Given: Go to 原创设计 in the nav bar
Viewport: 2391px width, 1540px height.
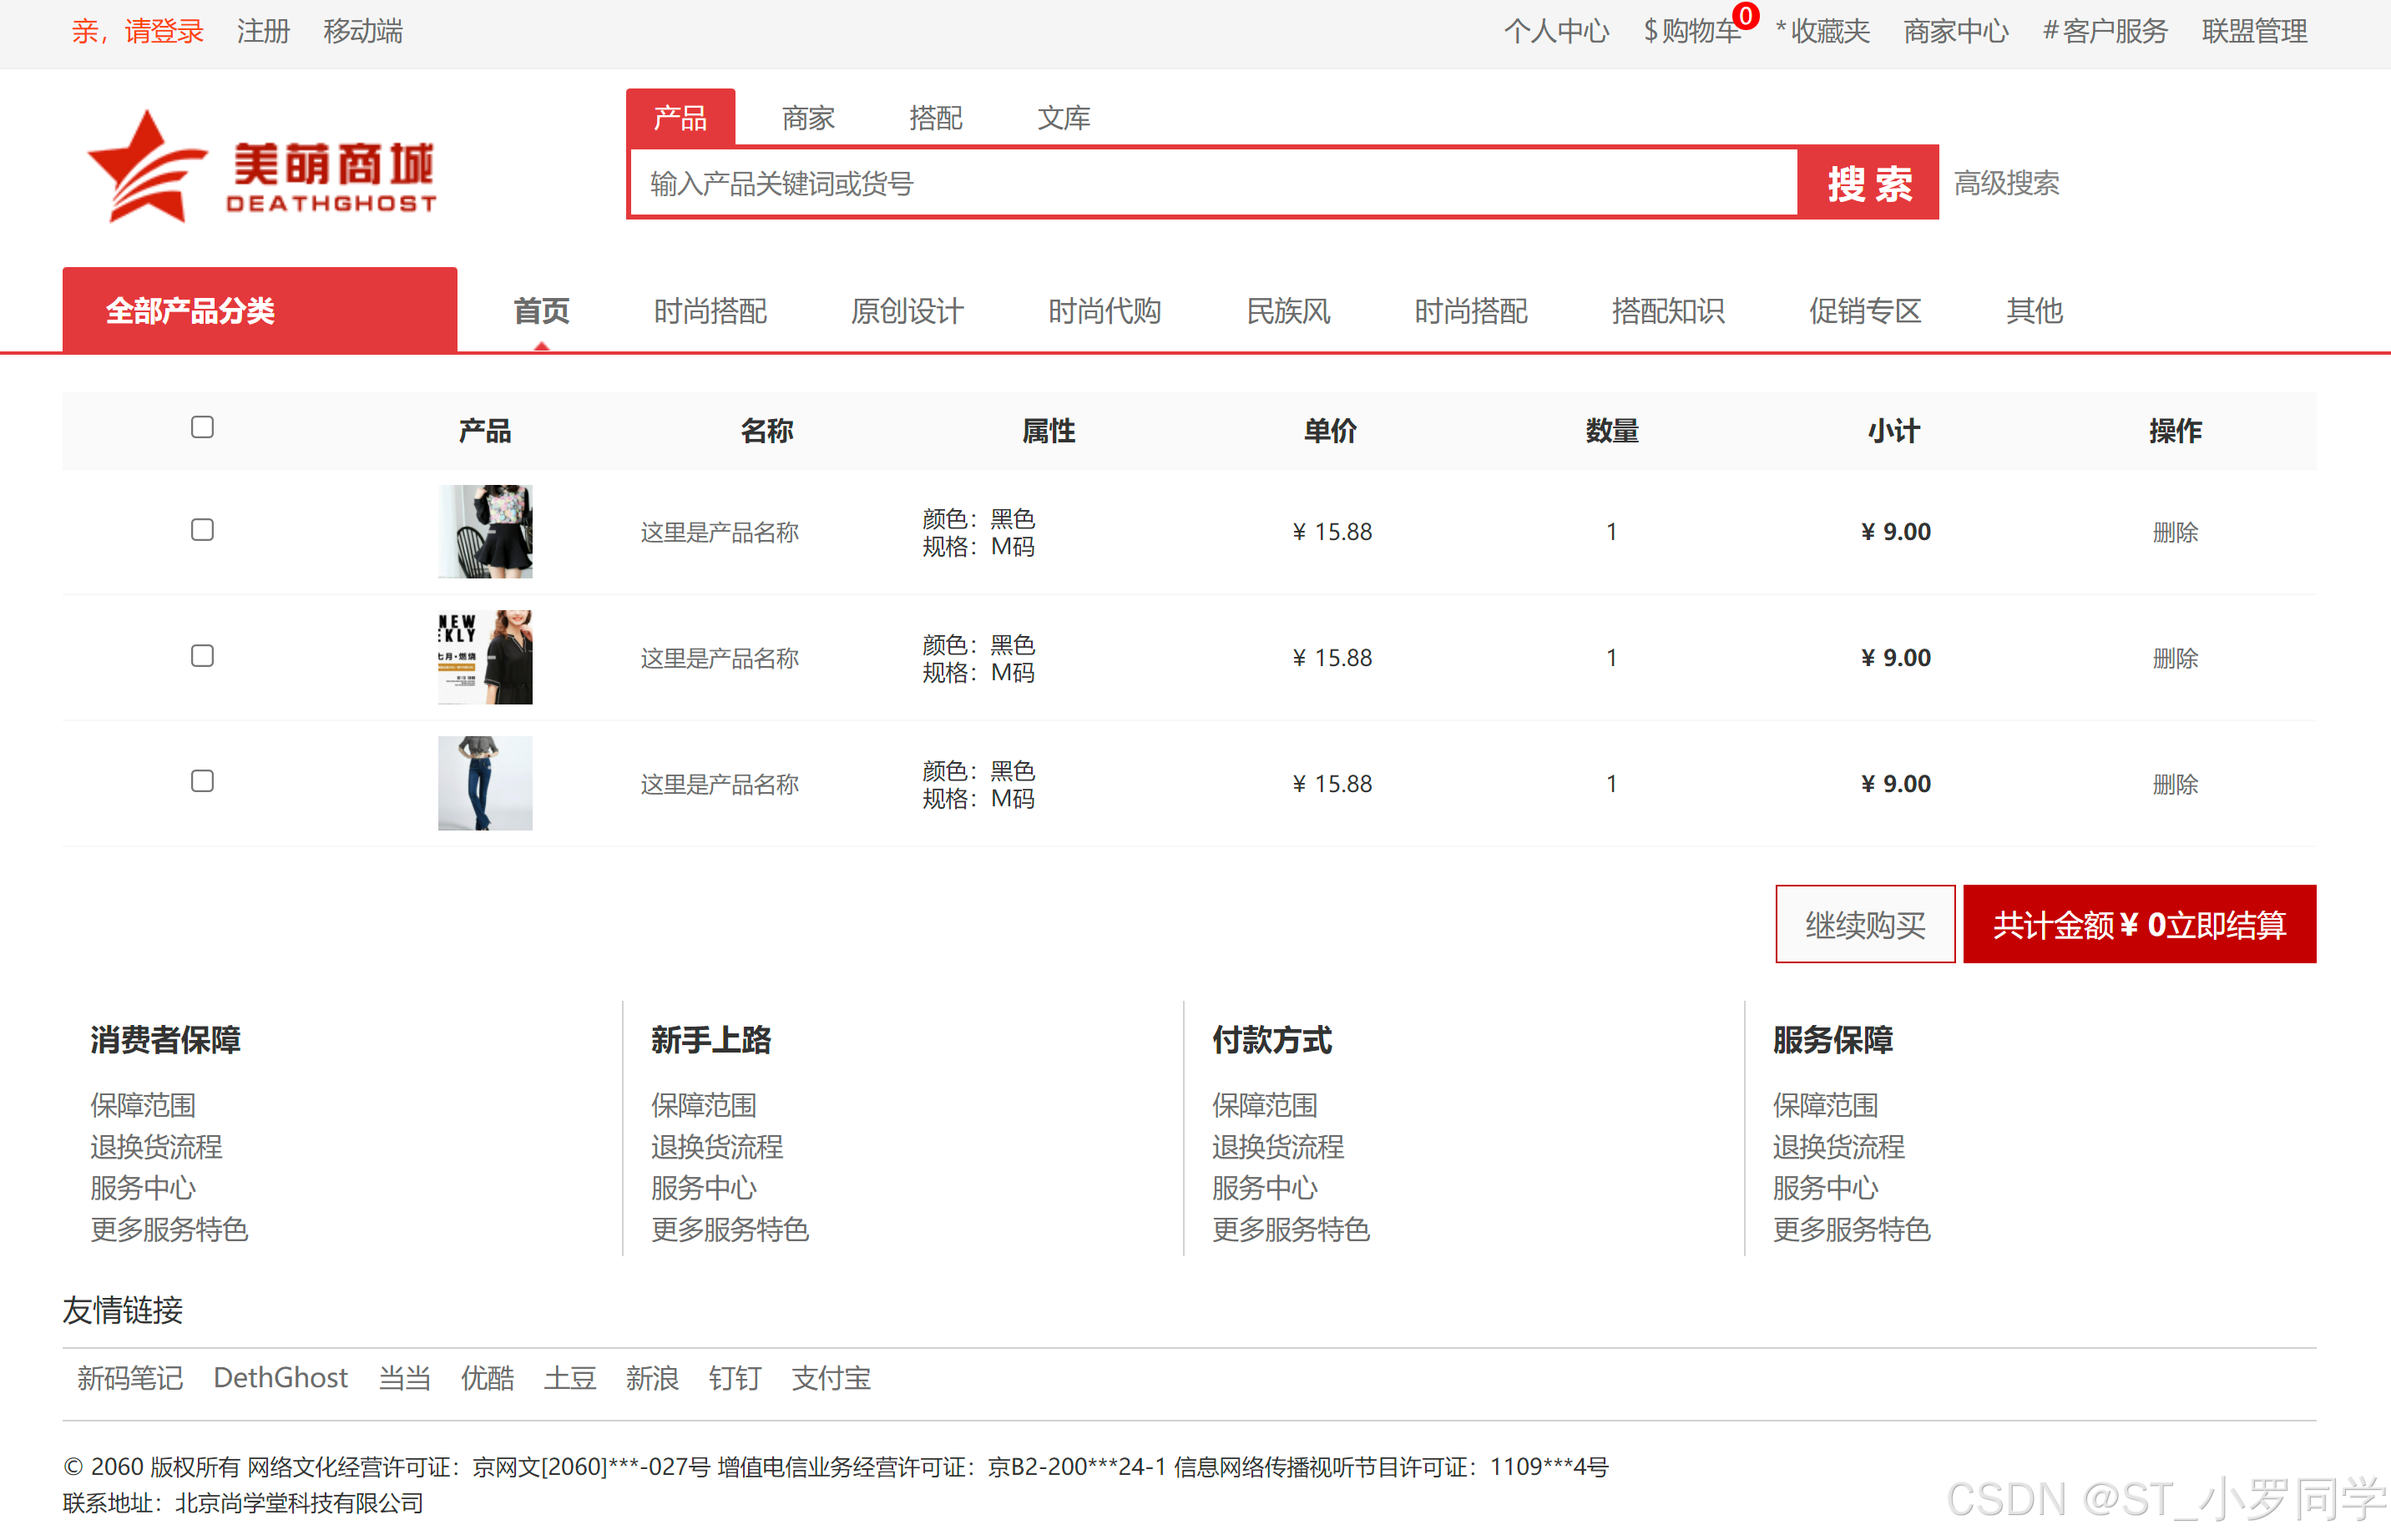Looking at the screenshot, I should (x=906, y=311).
